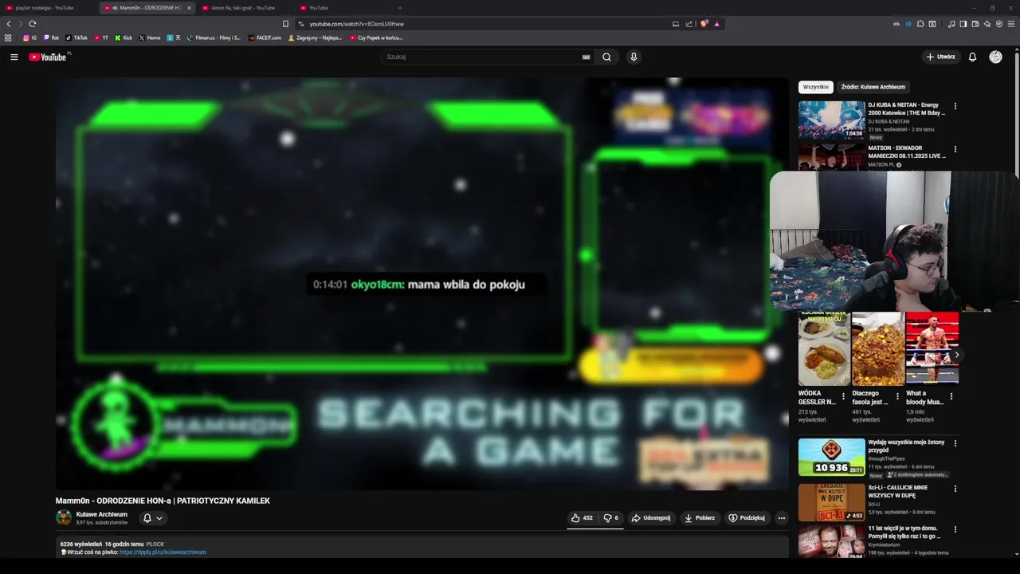Open the FACEIT.com bookmark
This screenshot has height=574, width=1020.
[x=265, y=37]
